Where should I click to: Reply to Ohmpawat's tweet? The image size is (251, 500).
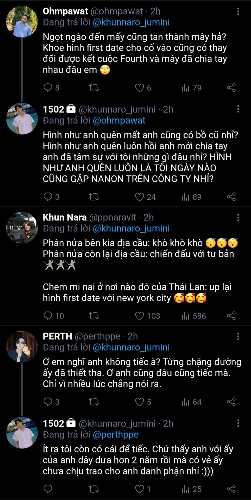[x=48, y=87]
